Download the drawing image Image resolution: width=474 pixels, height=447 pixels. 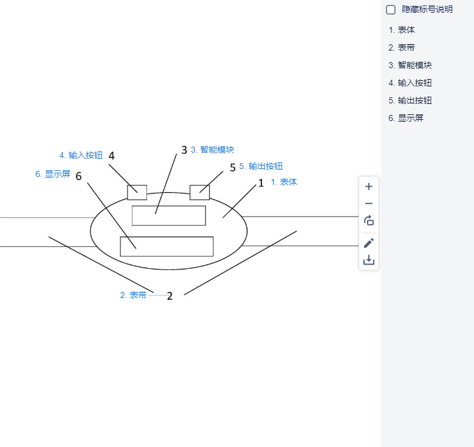(368, 260)
